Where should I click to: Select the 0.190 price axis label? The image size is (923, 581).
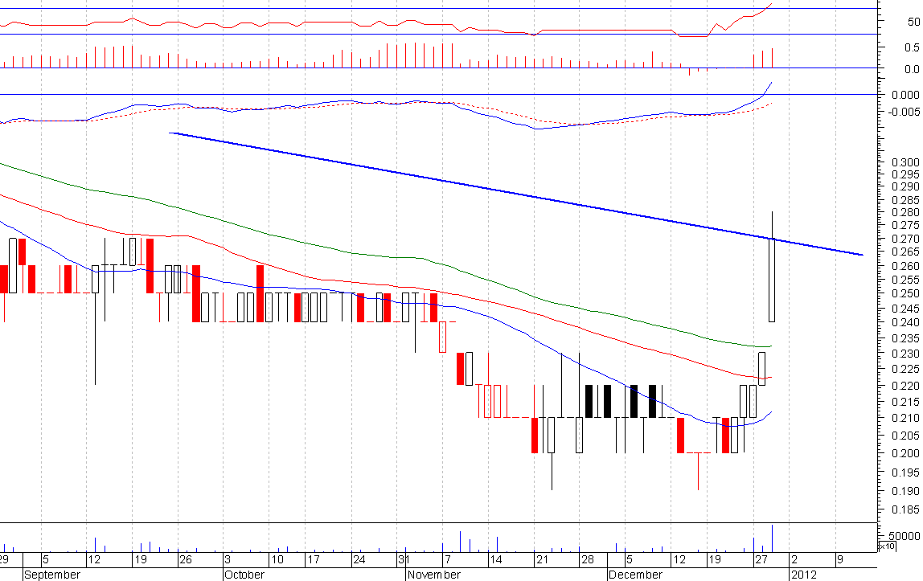[x=906, y=491]
